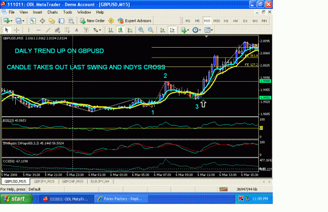
Task: Draw a vertical line
Action: pos(29,30)
